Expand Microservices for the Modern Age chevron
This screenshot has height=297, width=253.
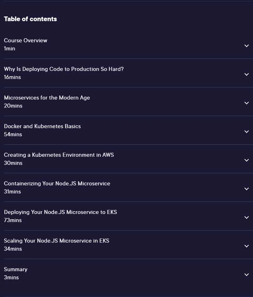tap(246, 103)
